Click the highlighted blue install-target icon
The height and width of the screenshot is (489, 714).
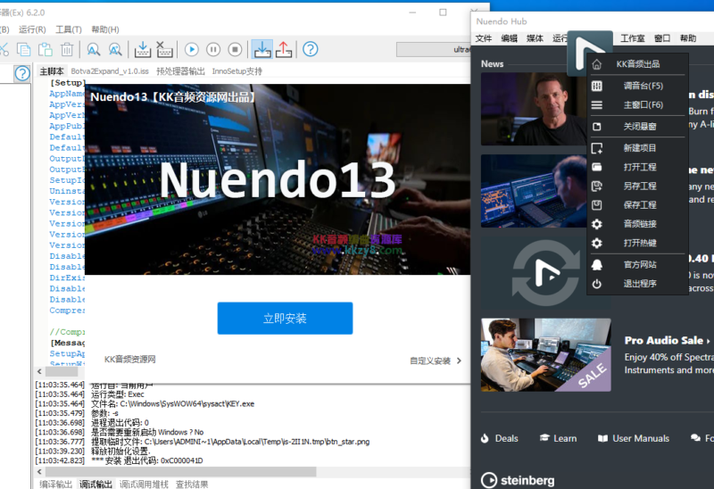[262, 49]
